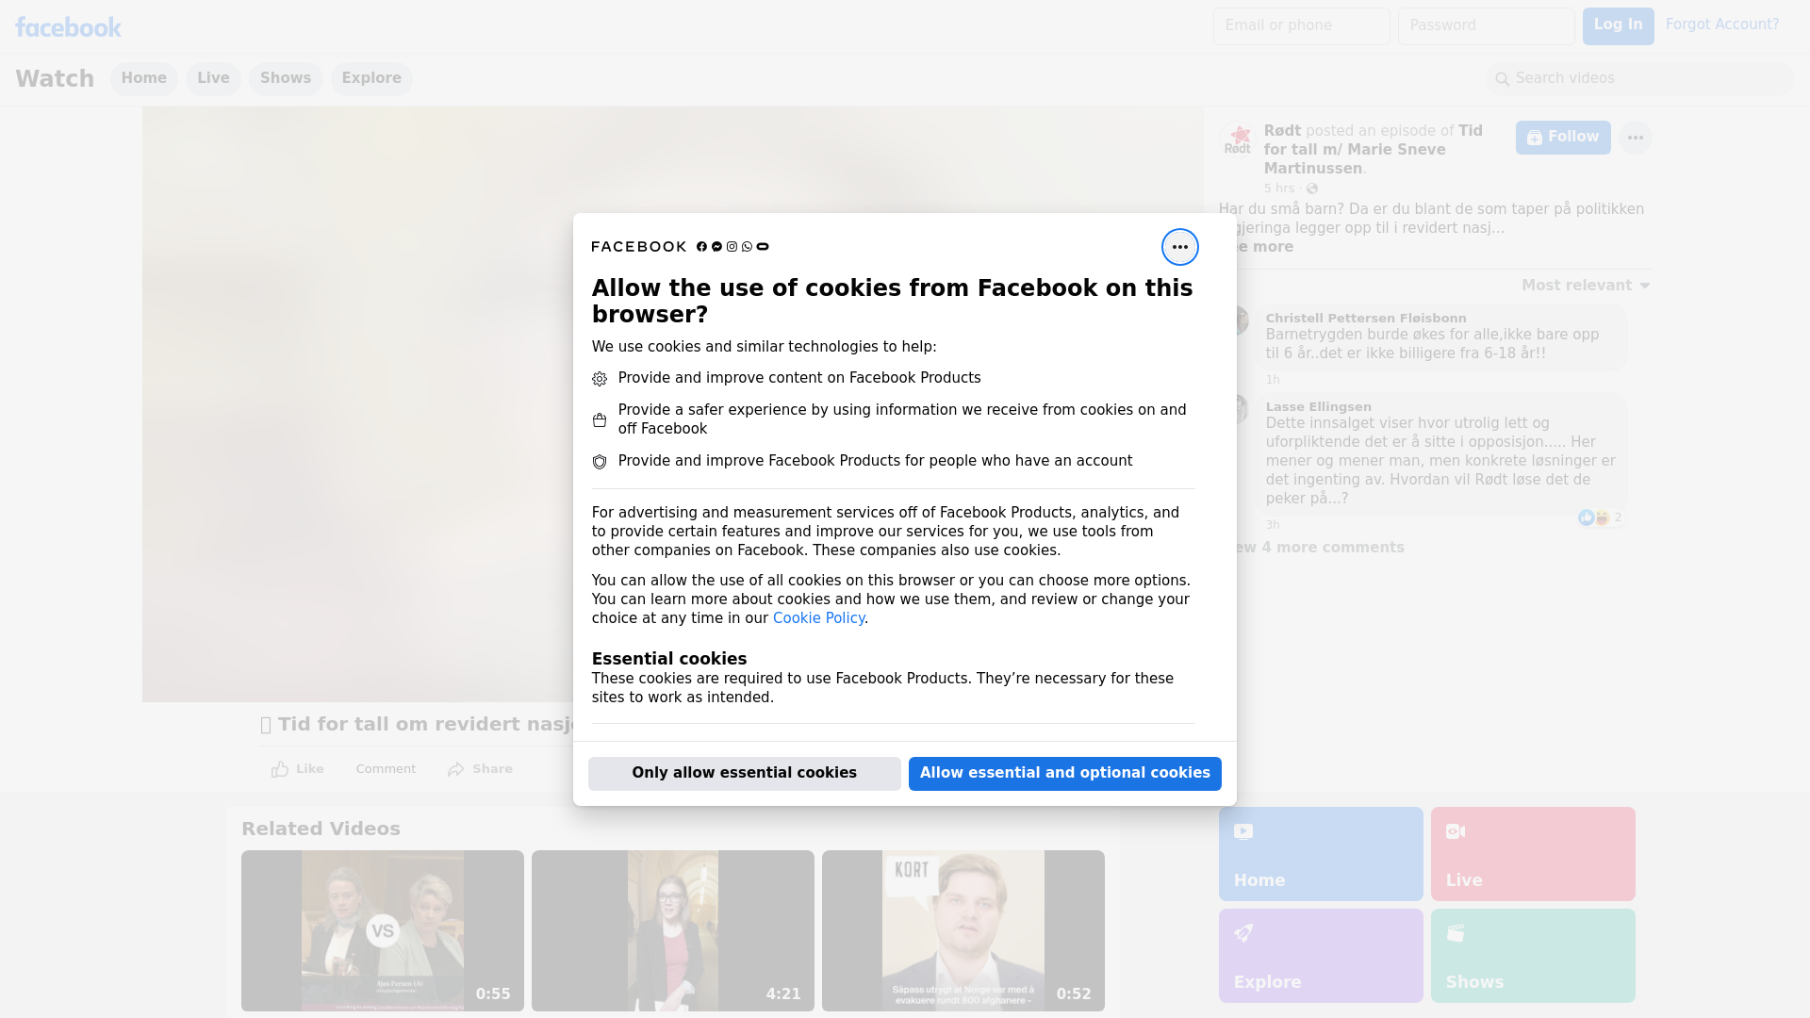Image resolution: width=1810 pixels, height=1018 pixels.
Task: Expand View 4 more comments
Action: click(x=1320, y=548)
